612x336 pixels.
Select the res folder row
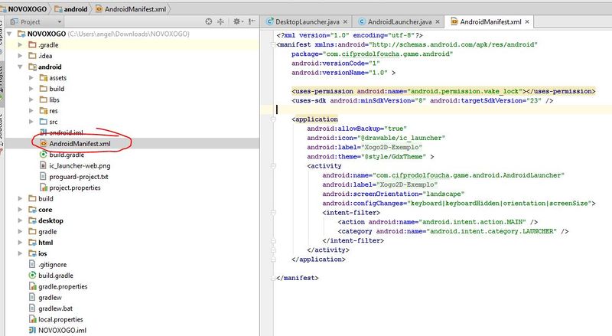pos(132,110)
